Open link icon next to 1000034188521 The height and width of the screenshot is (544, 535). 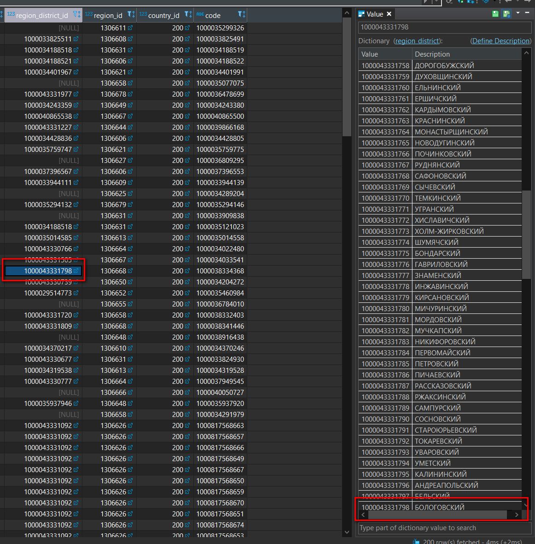click(x=76, y=61)
